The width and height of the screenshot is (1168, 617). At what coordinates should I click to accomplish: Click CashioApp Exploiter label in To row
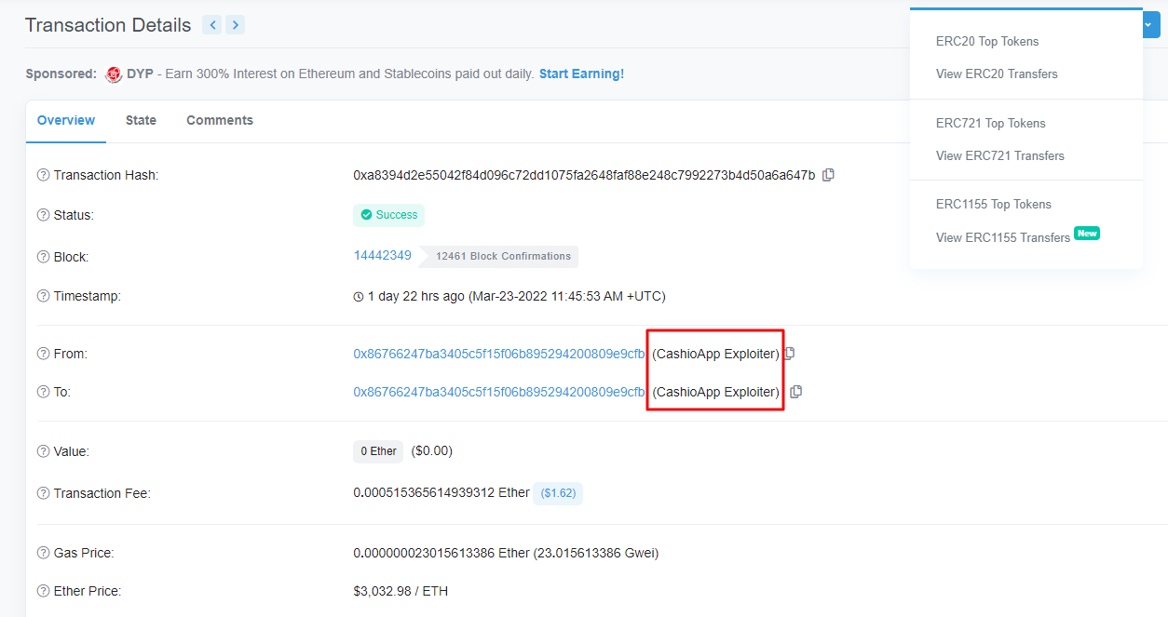[715, 392]
